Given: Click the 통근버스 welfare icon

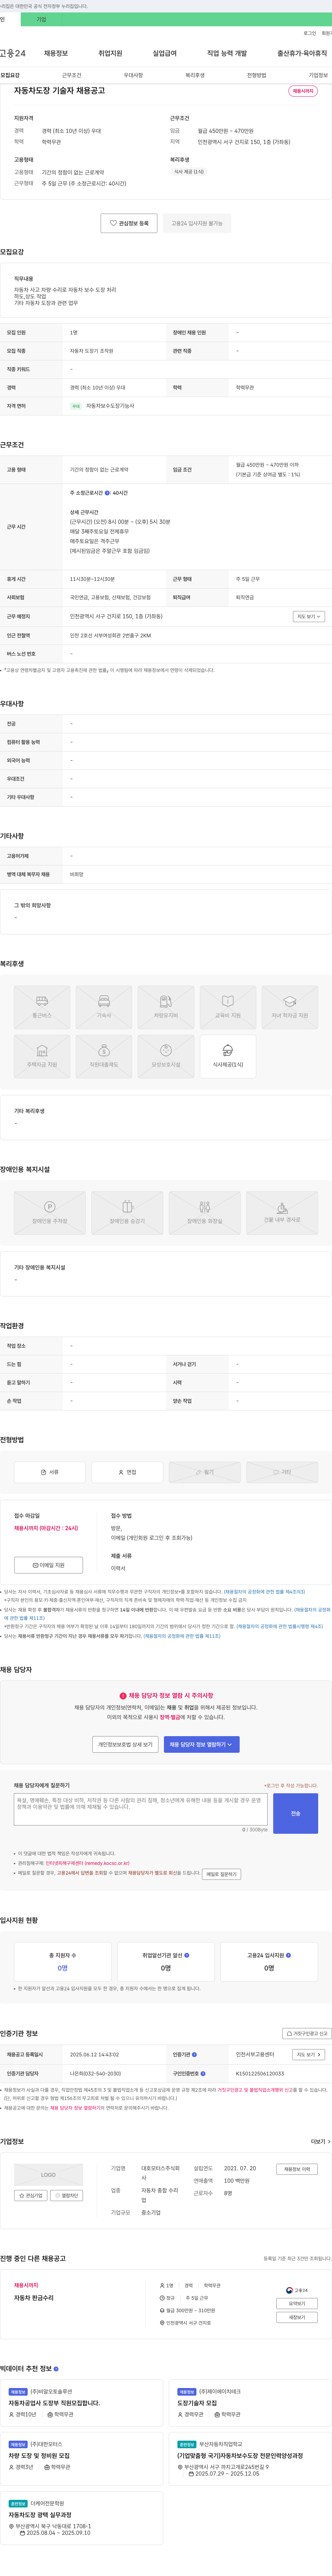Looking at the screenshot, I should click(x=42, y=1007).
